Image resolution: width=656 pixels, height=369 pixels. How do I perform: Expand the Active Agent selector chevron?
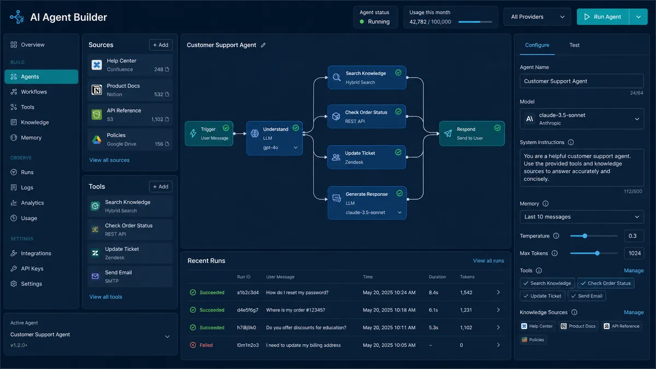click(167, 337)
